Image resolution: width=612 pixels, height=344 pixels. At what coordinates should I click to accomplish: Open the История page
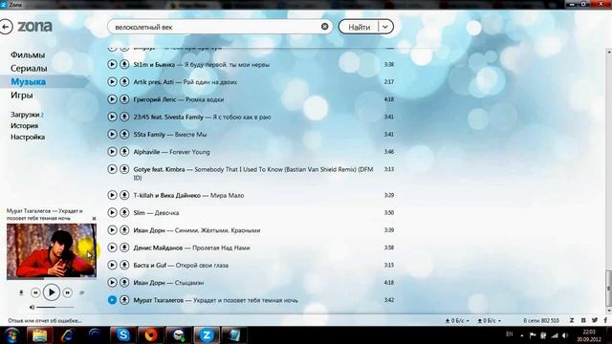click(x=24, y=125)
